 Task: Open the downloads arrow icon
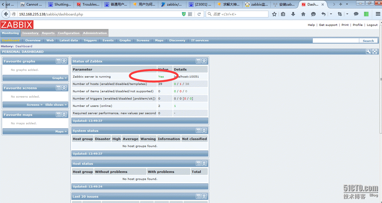coord(293,14)
